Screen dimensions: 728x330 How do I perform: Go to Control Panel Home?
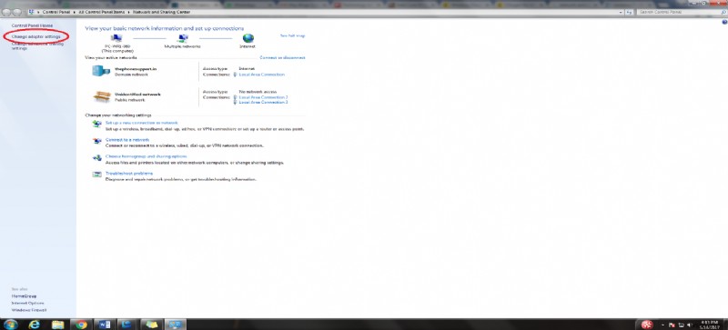(x=32, y=25)
